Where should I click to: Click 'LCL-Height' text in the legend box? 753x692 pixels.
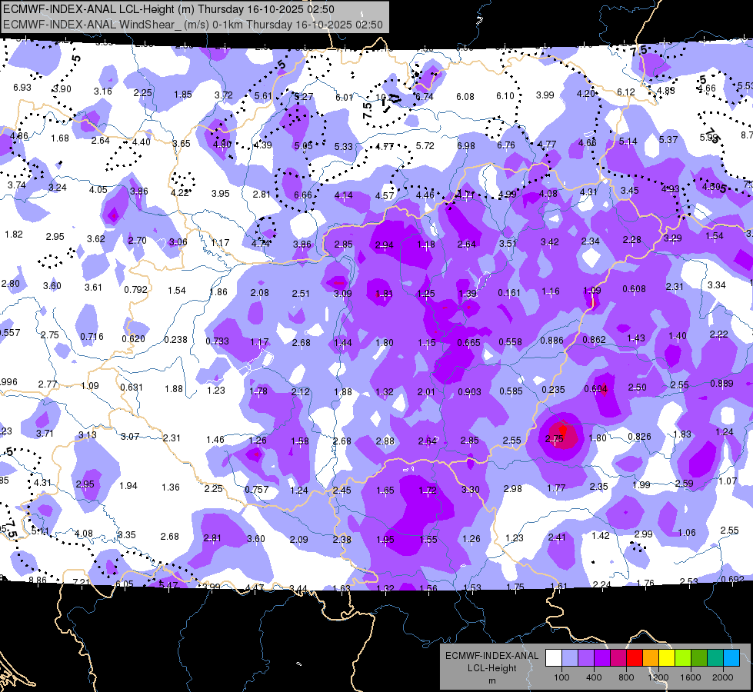491,668
